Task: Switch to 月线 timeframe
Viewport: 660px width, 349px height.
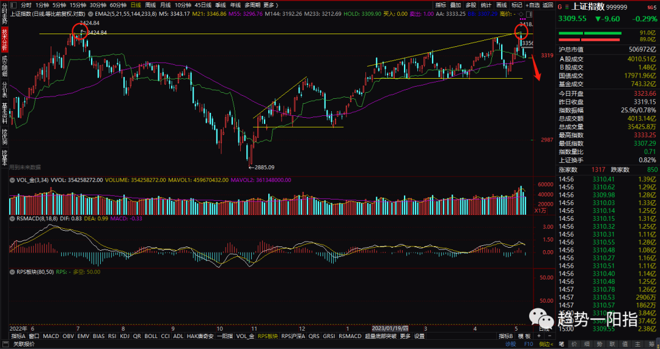Action: point(166,5)
